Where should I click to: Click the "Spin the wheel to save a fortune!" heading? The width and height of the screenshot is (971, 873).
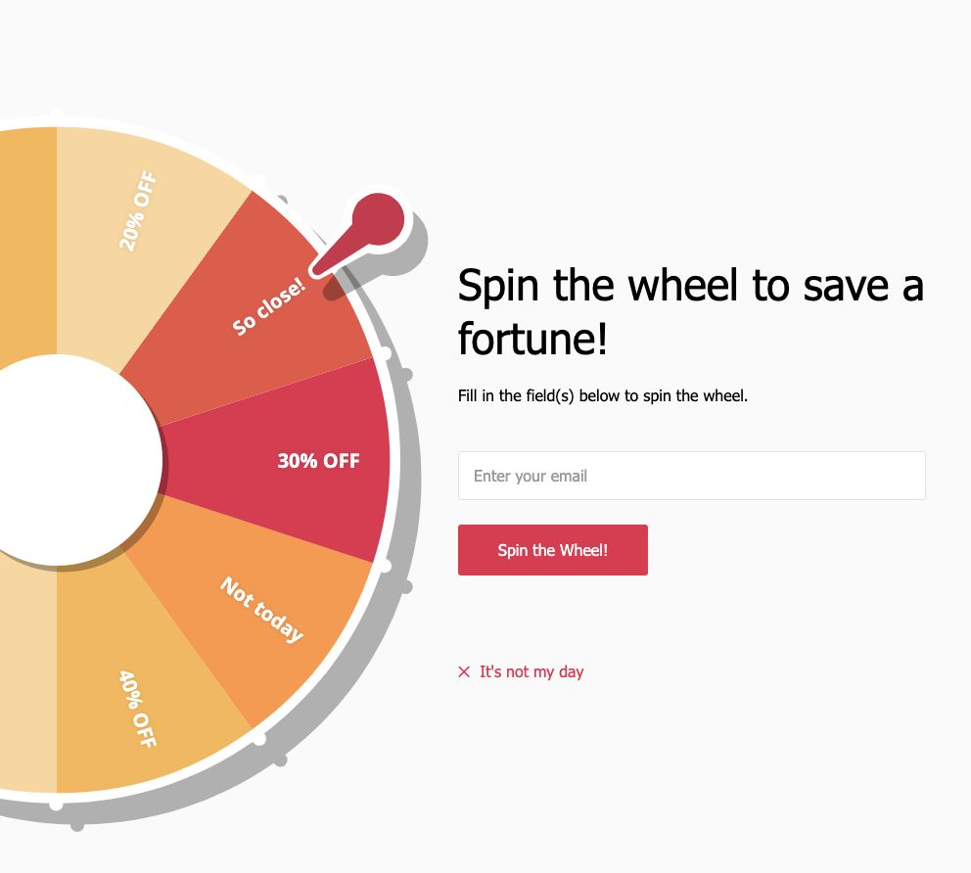click(690, 312)
